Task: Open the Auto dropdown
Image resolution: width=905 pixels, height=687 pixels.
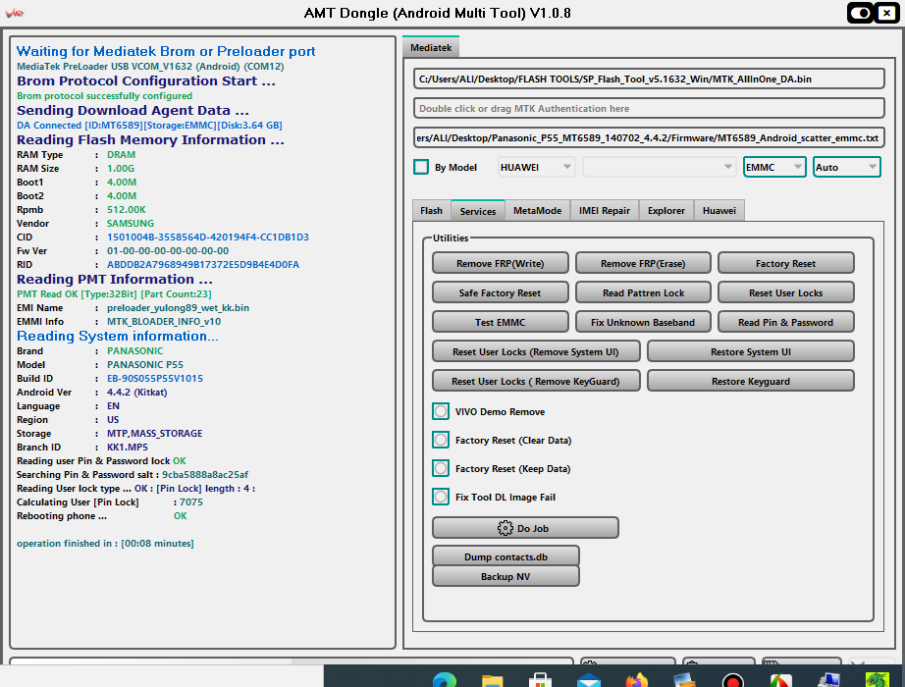Action: tap(846, 167)
